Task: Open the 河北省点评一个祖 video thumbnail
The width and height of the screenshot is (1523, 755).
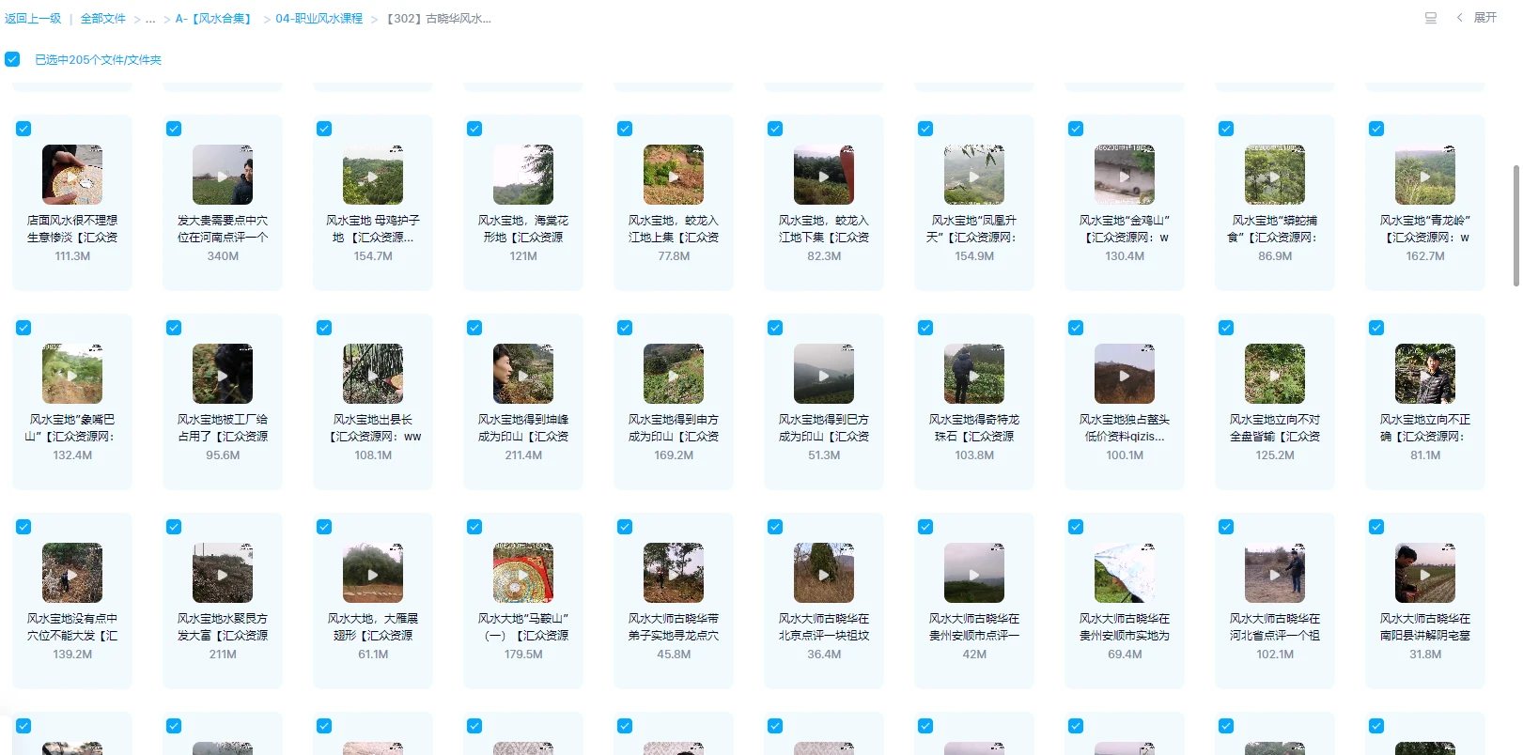Action: (1275, 573)
